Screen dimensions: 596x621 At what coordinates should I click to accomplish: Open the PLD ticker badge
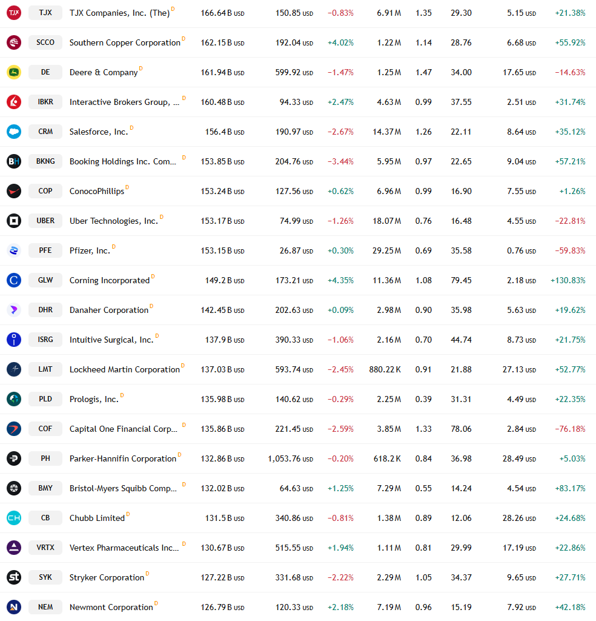click(45, 399)
